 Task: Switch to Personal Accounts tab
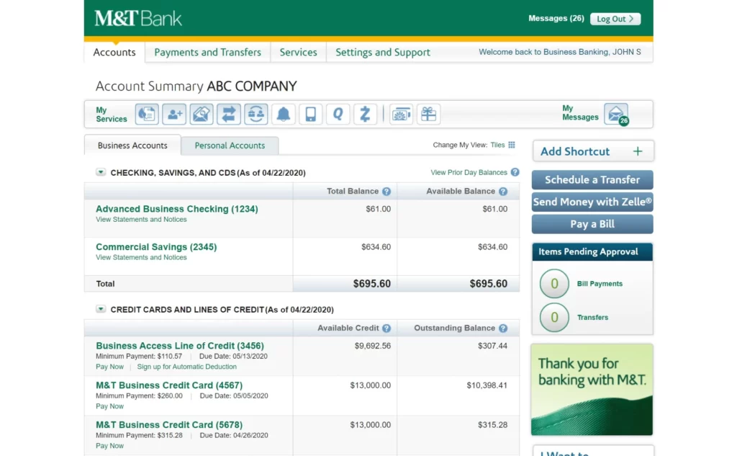click(230, 146)
